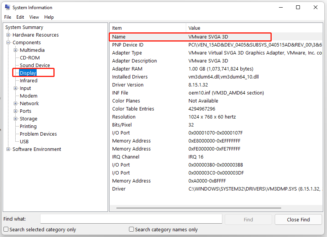This screenshot has height=237, width=327.
Task: Collapse the Components tree node
Action: [8, 42]
